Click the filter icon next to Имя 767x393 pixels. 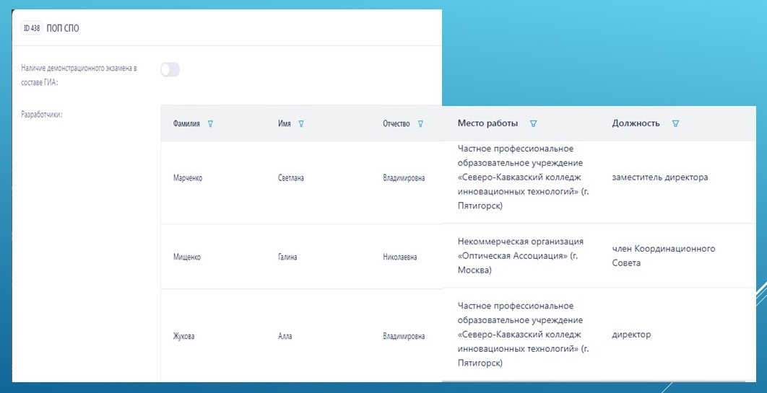click(x=301, y=124)
